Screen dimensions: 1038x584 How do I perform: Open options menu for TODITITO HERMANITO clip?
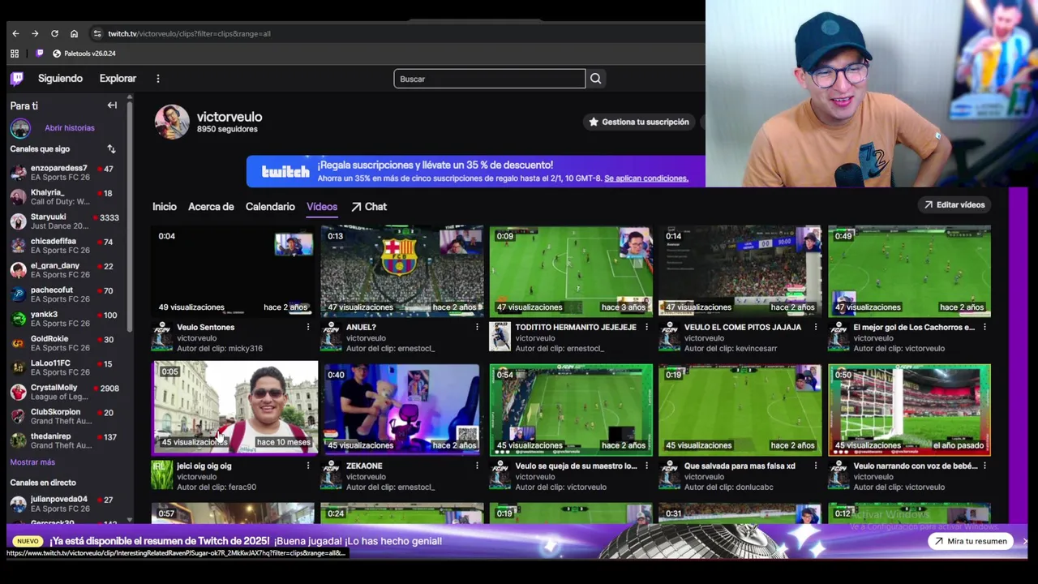coord(646,328)
